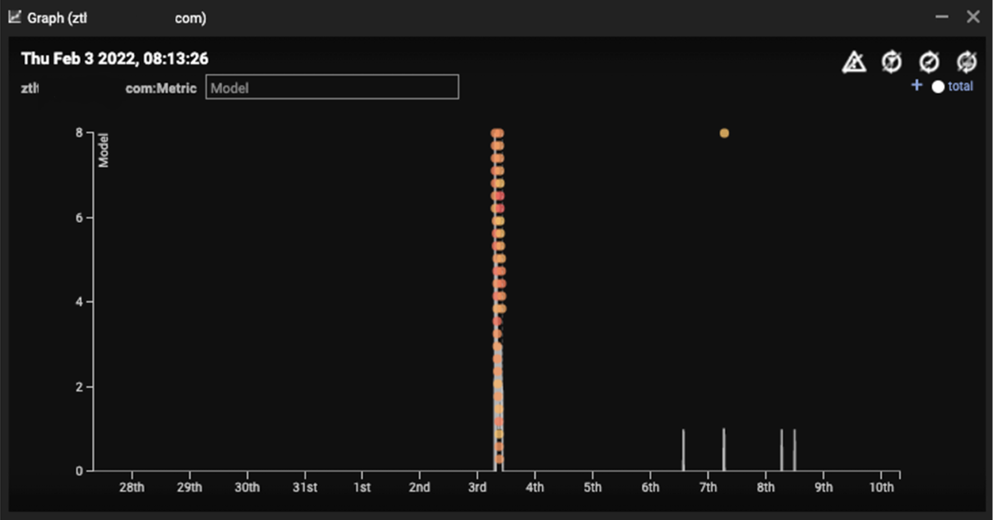Click the 10th label on the date axis

coord(881,487)
